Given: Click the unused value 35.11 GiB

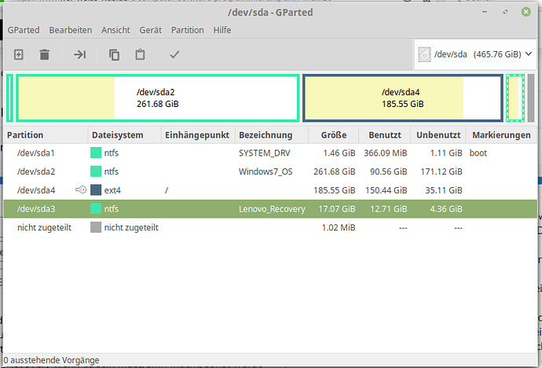Looking at the screenshot, I should (444, 190).
